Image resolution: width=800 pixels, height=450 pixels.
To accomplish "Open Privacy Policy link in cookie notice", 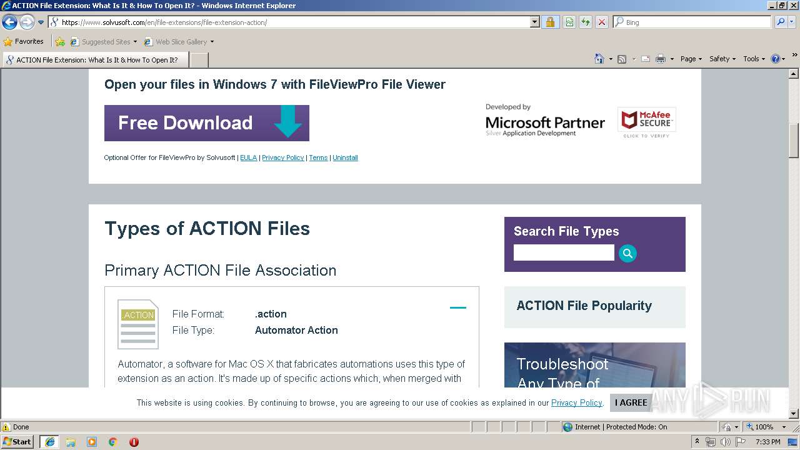I will [576, 402].
